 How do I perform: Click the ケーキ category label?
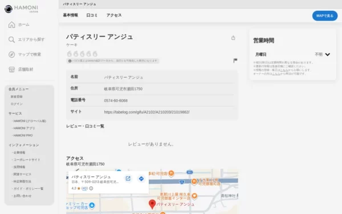click(x=72, y=45)
